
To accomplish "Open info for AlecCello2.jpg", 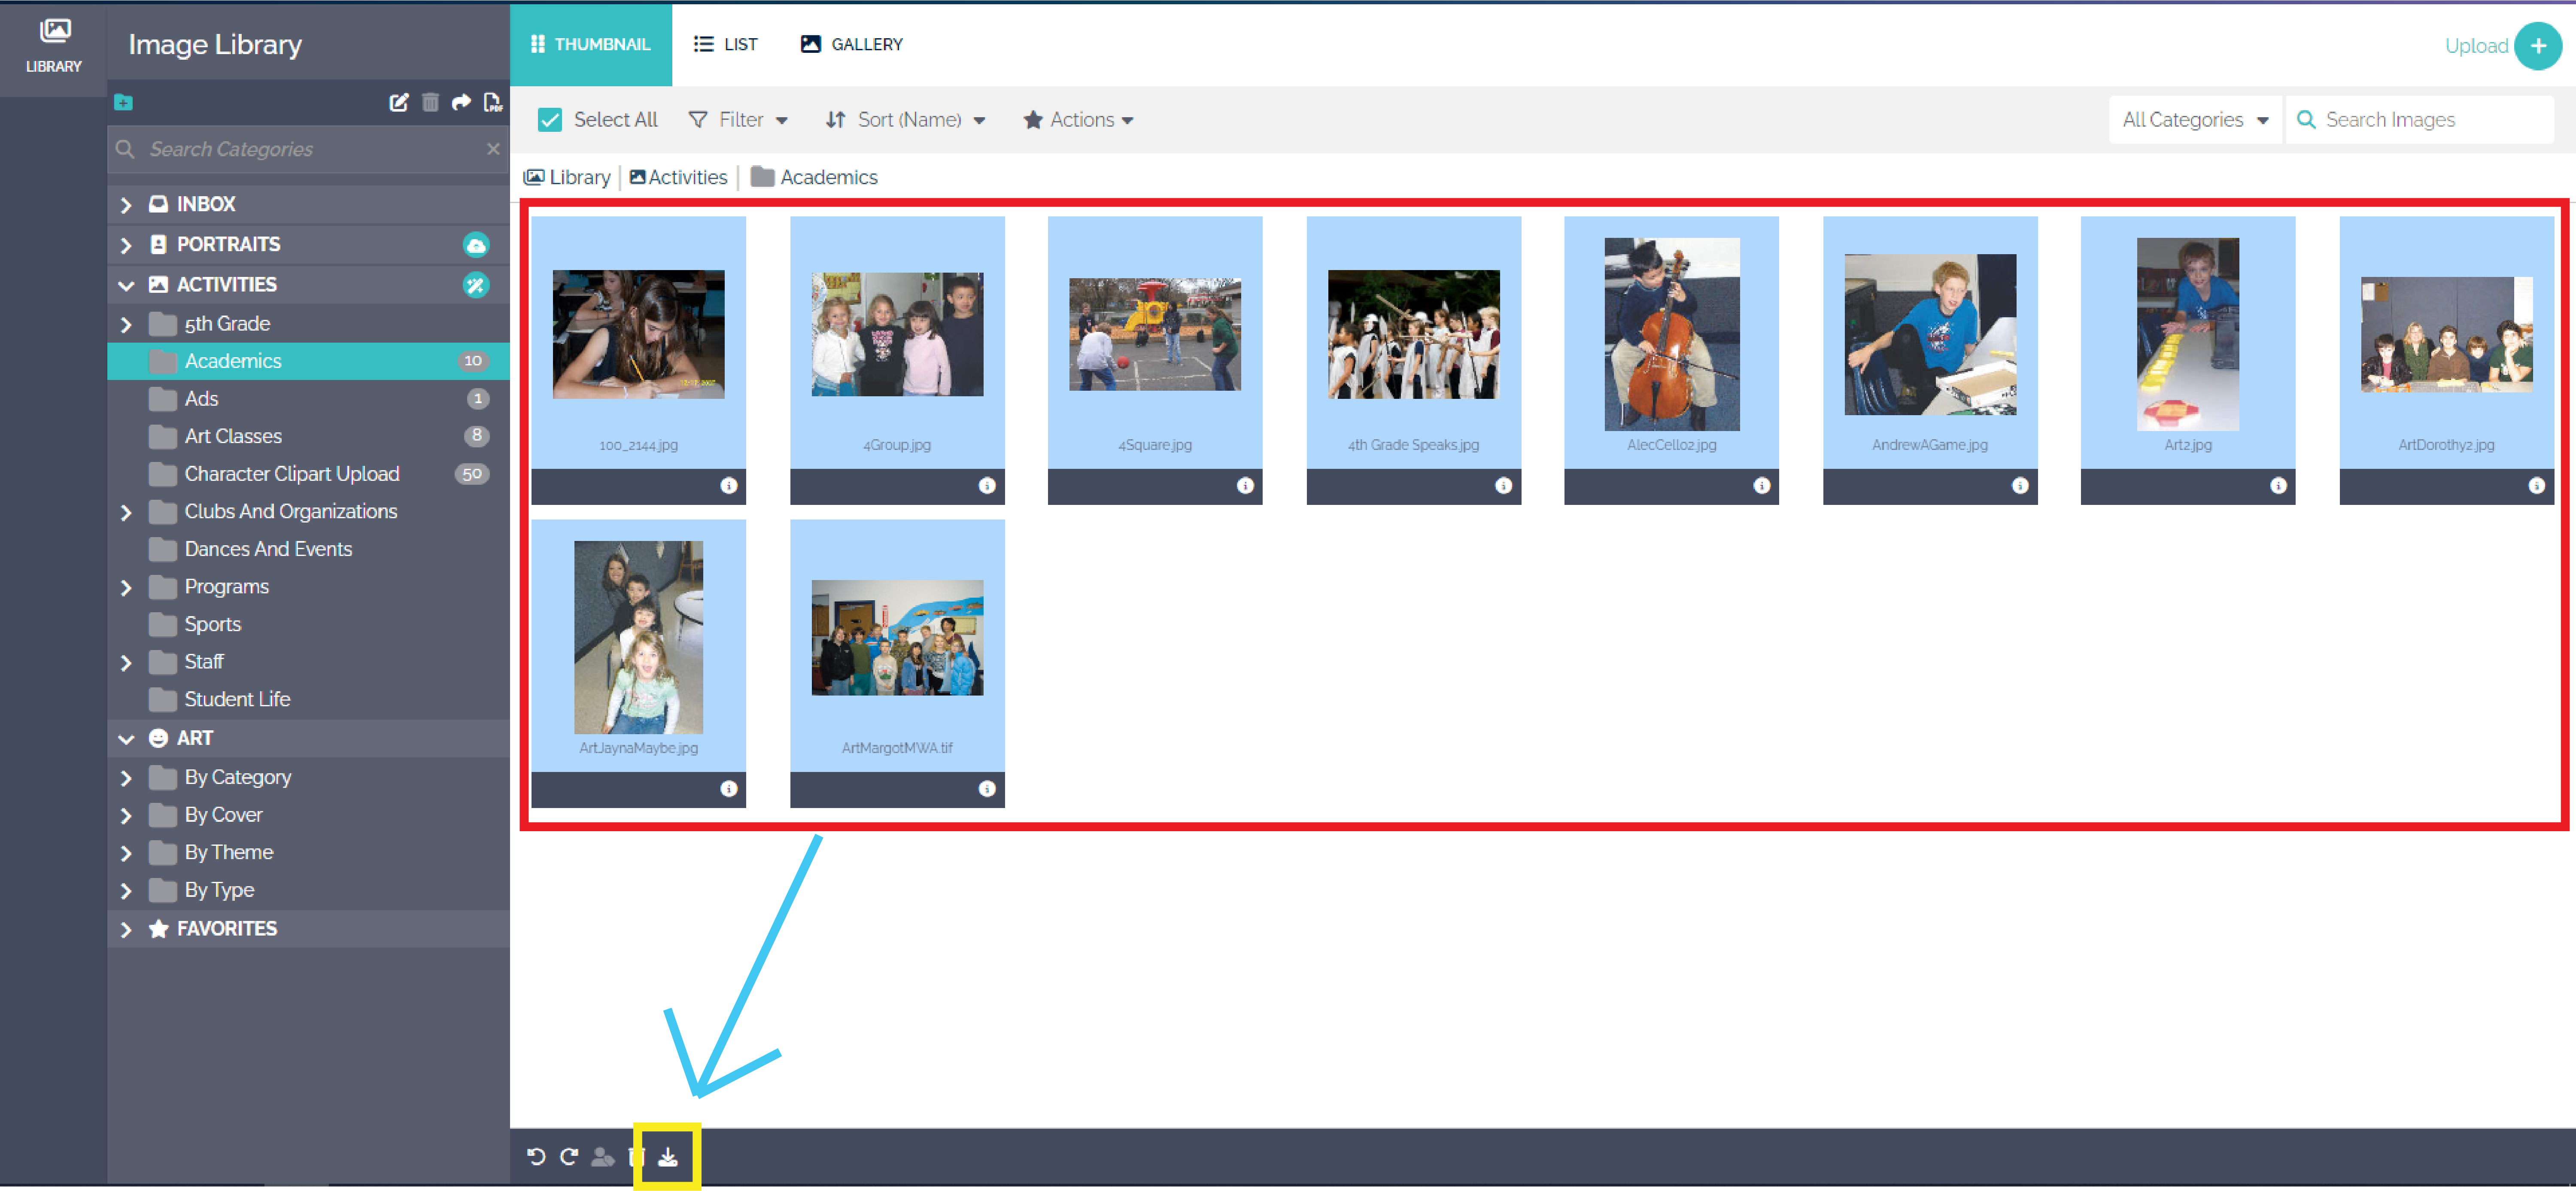I will (x=1762, y=486).
